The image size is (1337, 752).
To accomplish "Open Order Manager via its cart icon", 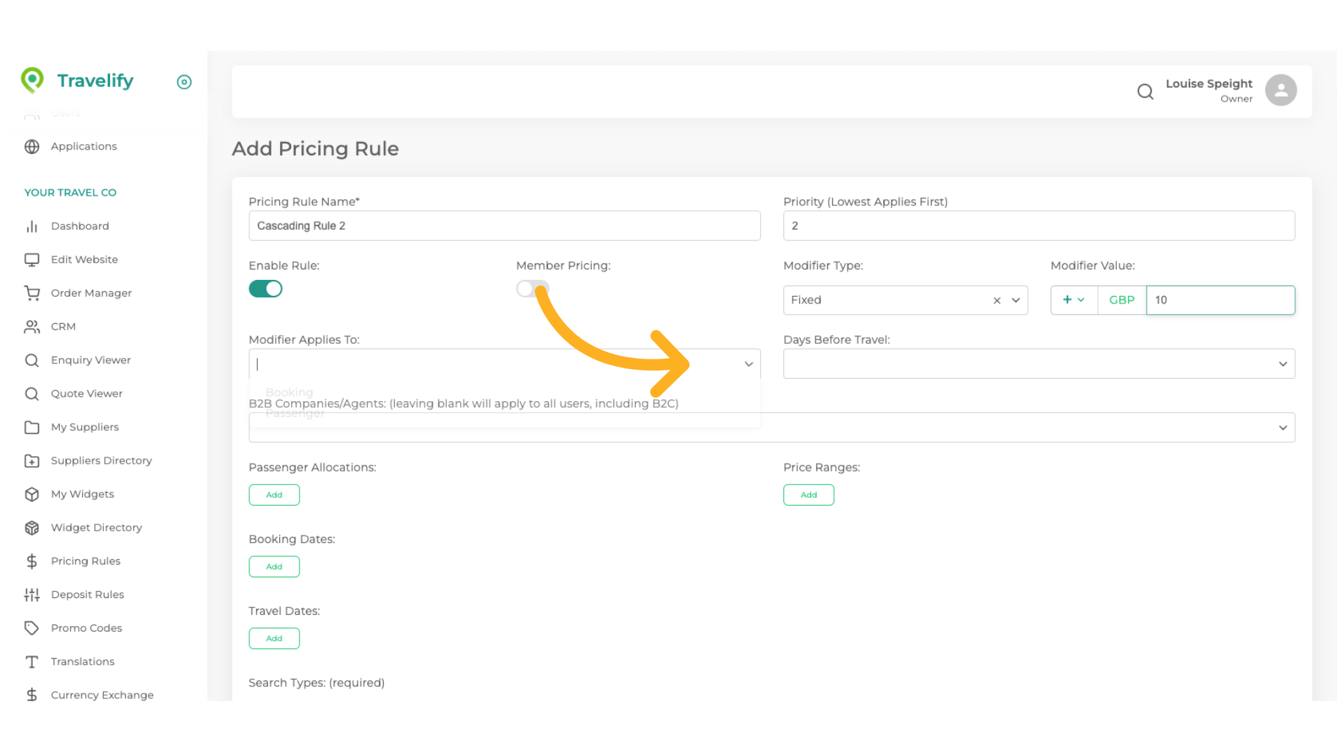I will tap(32, 292).
